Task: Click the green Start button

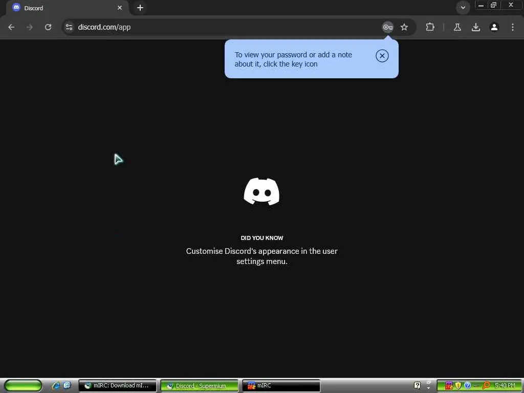Action: coord(24,386)
